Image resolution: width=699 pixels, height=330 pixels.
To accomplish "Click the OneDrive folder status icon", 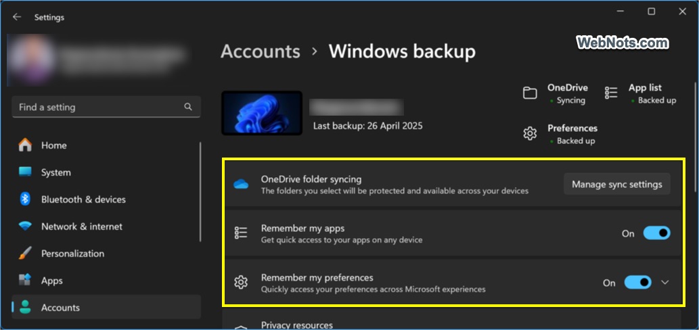I will (x=530, y=93).
